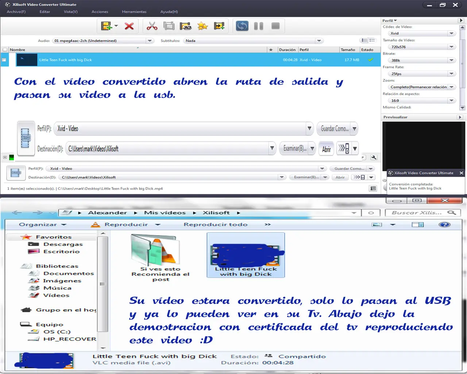Select Escritorio in Explorer sidebar
This screenshot has height=374, width=467.
[61, 252]
